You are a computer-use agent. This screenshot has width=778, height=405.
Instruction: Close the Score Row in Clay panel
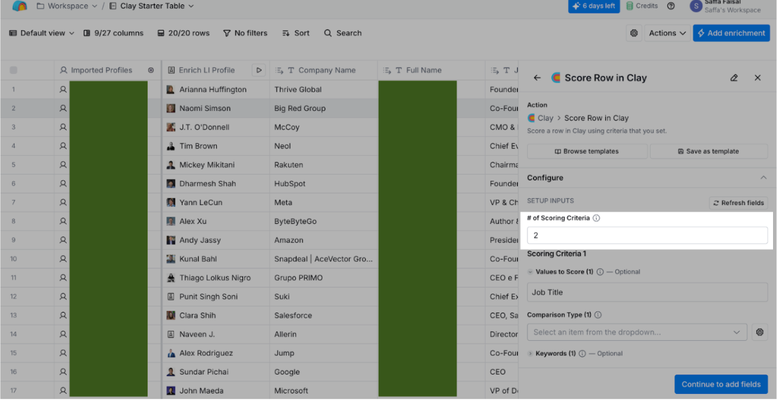[758, 78]
